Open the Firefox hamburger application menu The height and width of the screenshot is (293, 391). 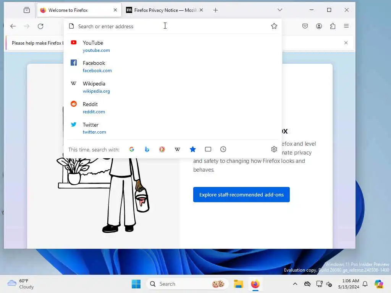pyautogui.click(x=346, y=26)
